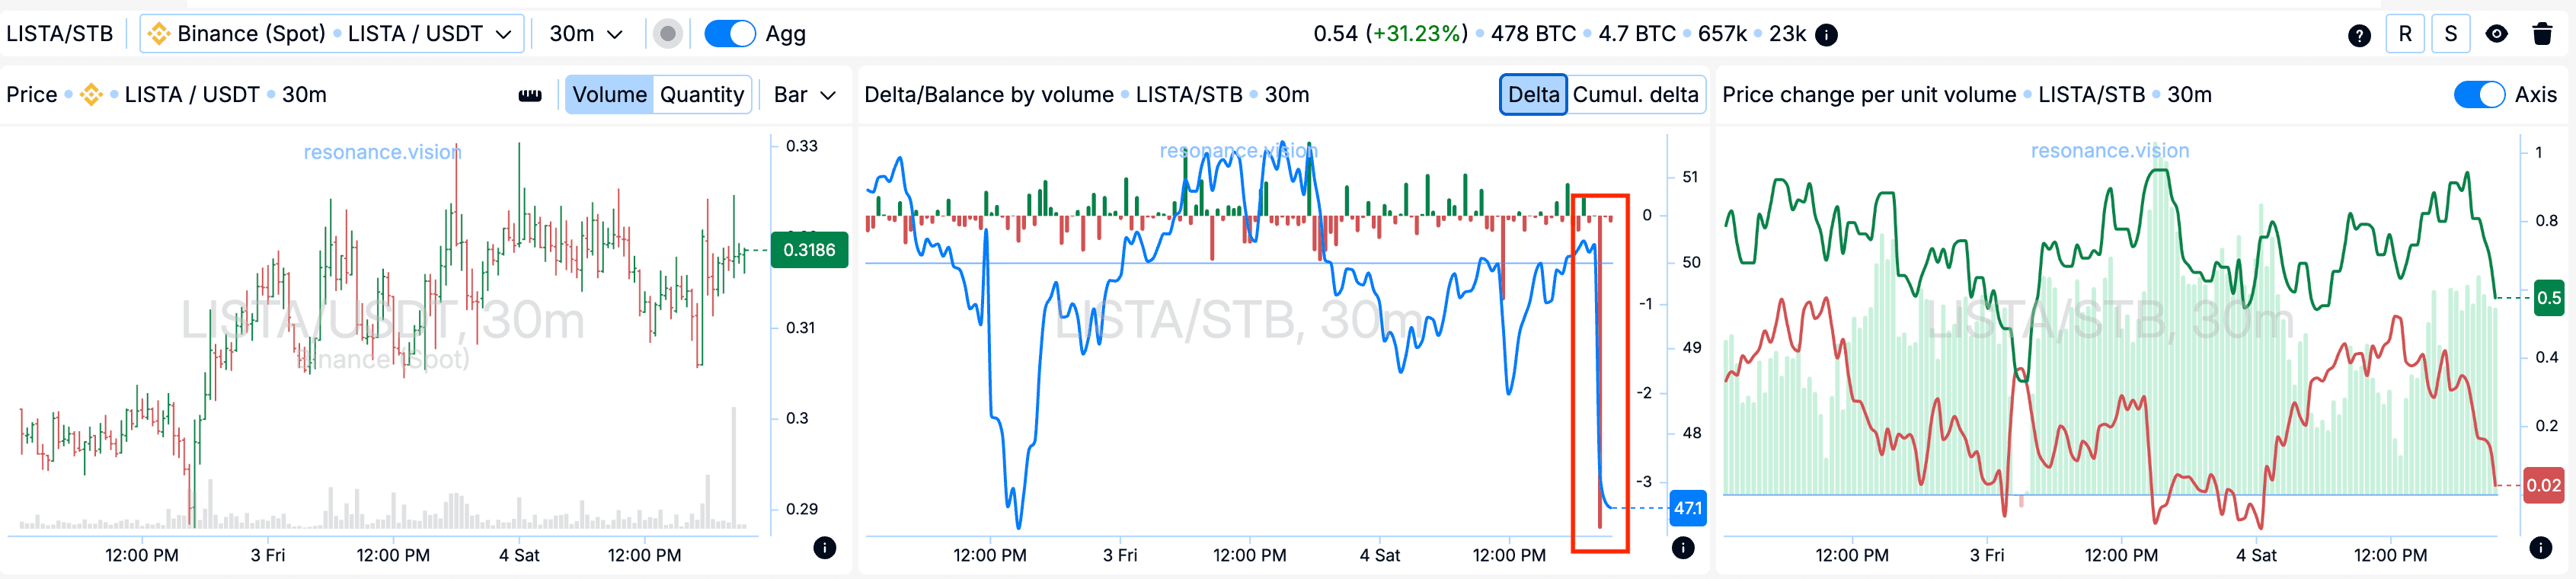Open info icon below the price chart
Screen dimensions: 2576x579
pos(824,547)
